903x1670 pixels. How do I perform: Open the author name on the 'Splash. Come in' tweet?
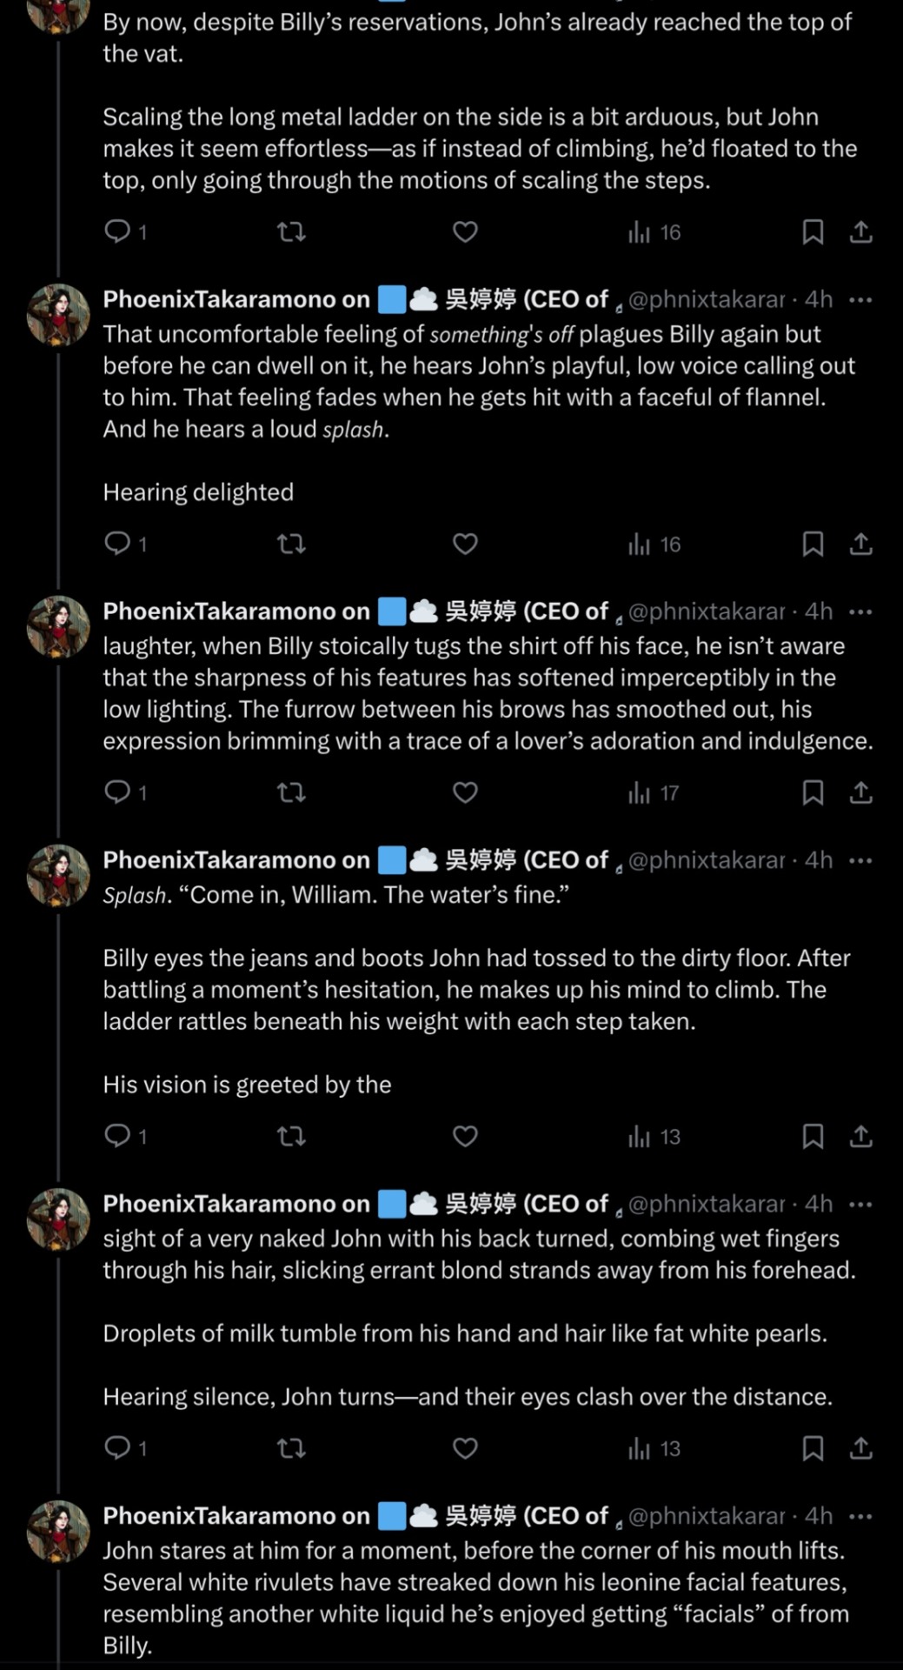click(x=236, y=860)
